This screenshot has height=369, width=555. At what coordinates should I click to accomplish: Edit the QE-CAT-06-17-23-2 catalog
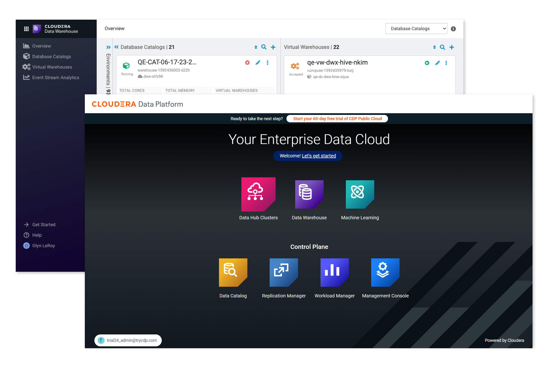pos(258,63)
